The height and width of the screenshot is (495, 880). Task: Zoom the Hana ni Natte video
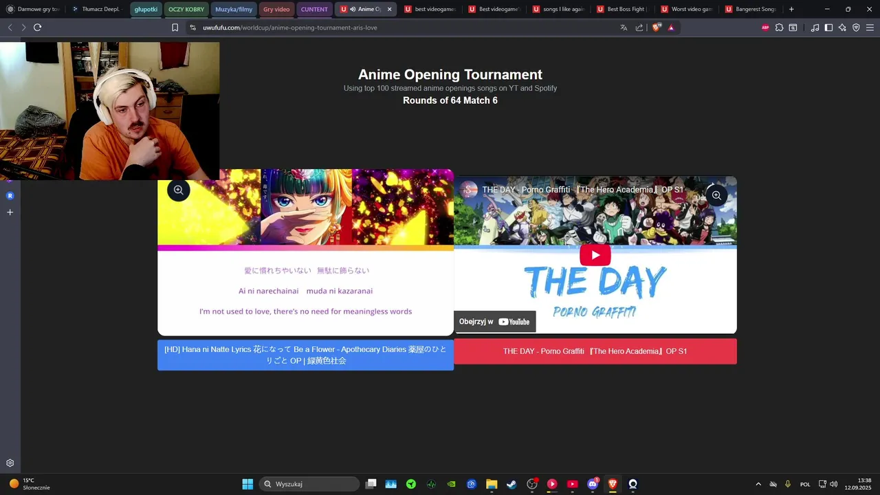(179, 190)
